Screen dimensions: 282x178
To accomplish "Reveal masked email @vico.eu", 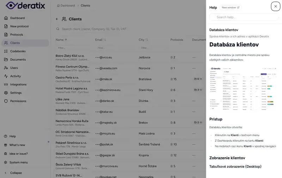I will 104,57.
